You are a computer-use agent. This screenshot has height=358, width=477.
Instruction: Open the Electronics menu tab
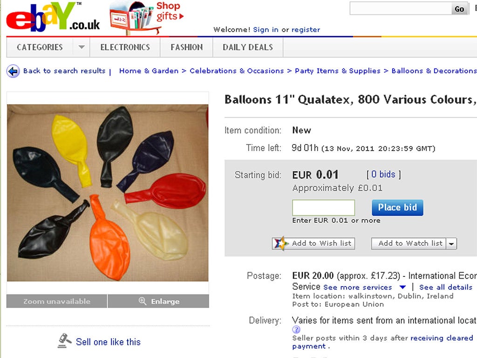(125, 47)
